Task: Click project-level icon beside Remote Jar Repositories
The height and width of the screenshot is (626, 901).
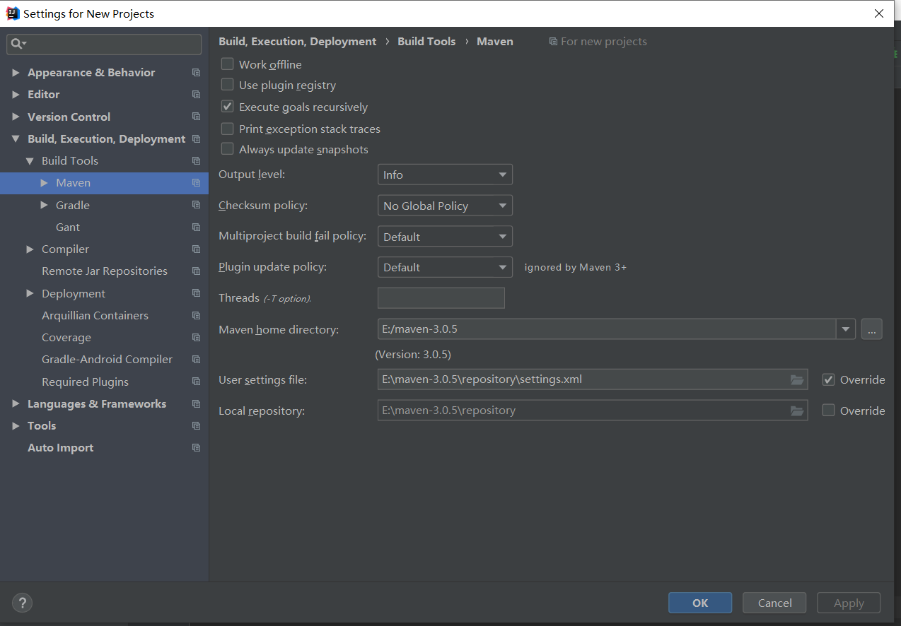Action: coord(197,271)
